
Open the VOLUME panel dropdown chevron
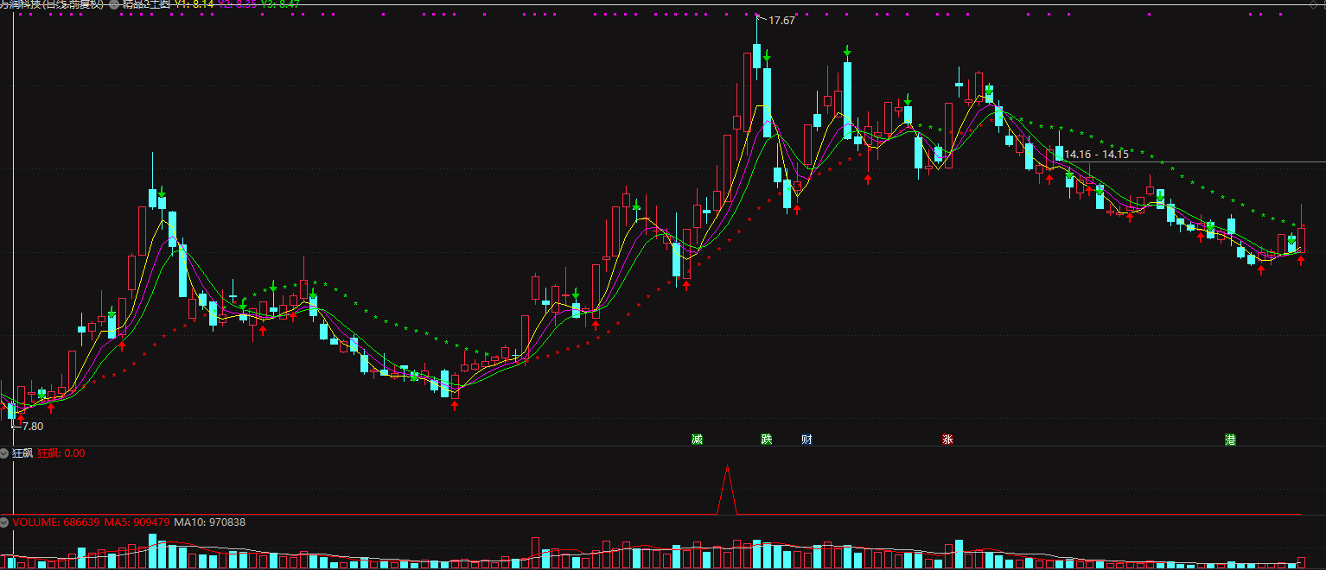[x=4, y=522]
